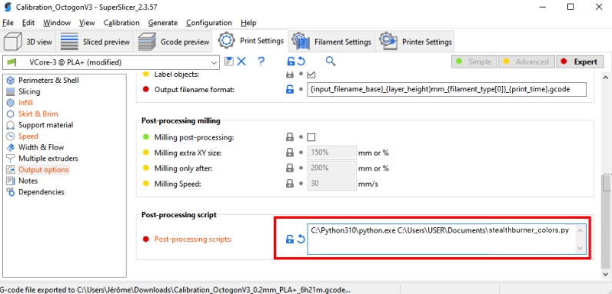
Task: Open the help question mark icon
Action: (261, 61)
